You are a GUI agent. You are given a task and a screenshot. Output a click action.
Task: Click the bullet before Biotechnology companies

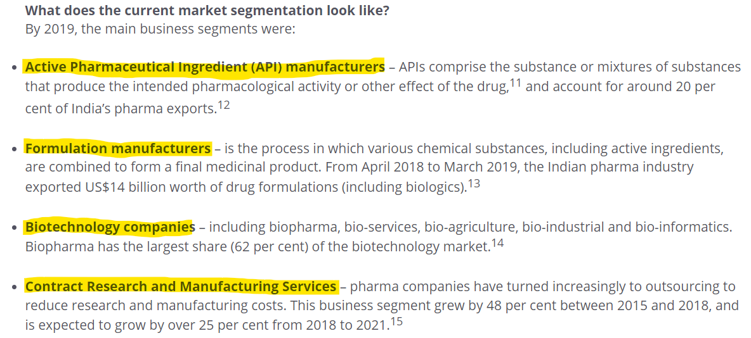pos(15,228)
